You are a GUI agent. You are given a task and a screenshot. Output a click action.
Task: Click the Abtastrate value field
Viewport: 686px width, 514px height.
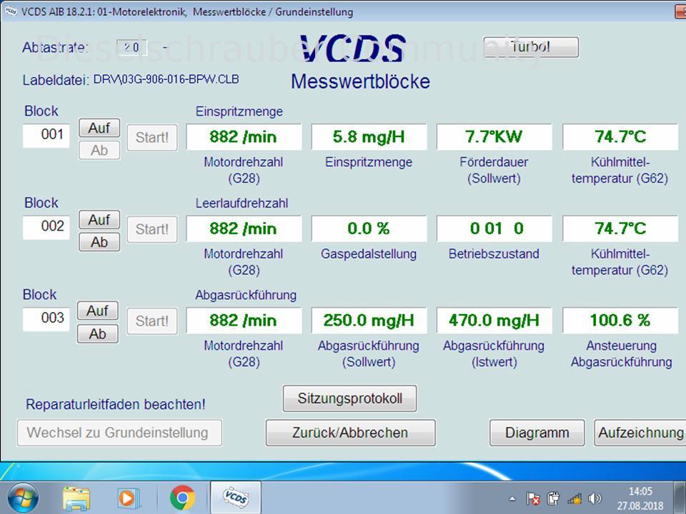click(131, 47)
